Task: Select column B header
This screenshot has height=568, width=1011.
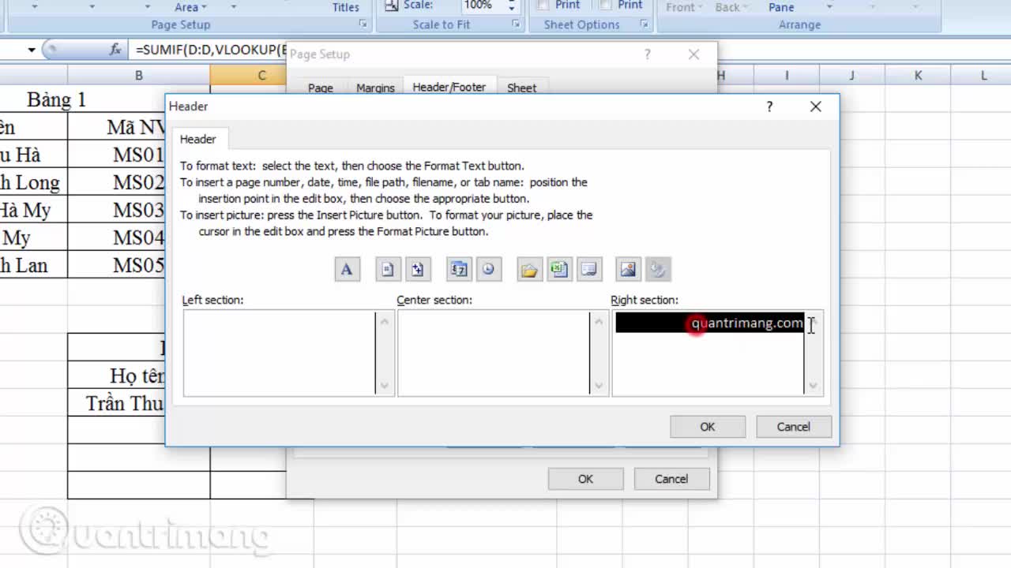Action: pyautogui.click(x=138, y=76)
